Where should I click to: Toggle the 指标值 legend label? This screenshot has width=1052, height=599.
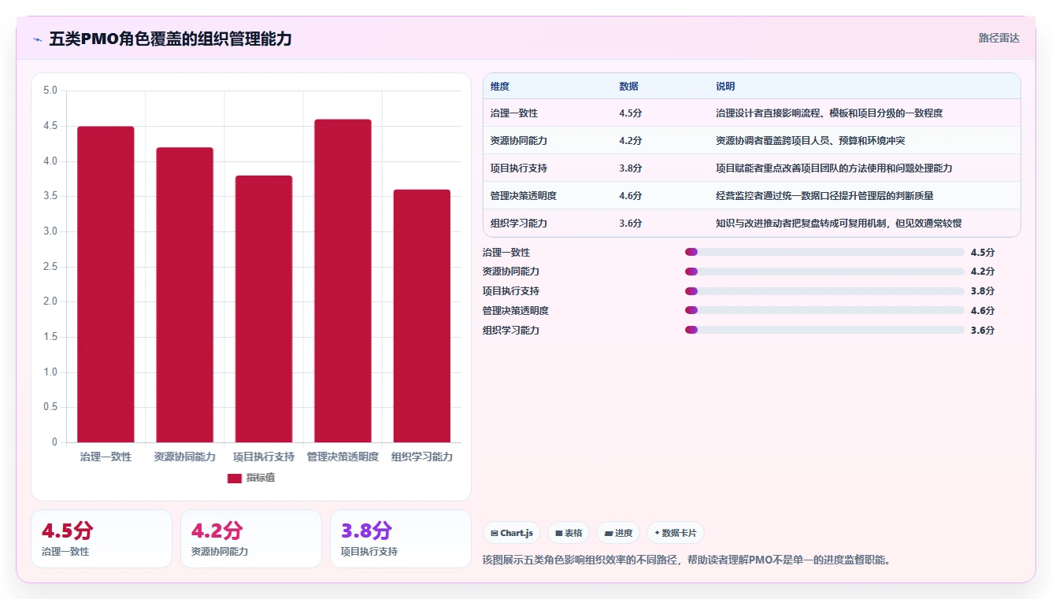(261, 478)
